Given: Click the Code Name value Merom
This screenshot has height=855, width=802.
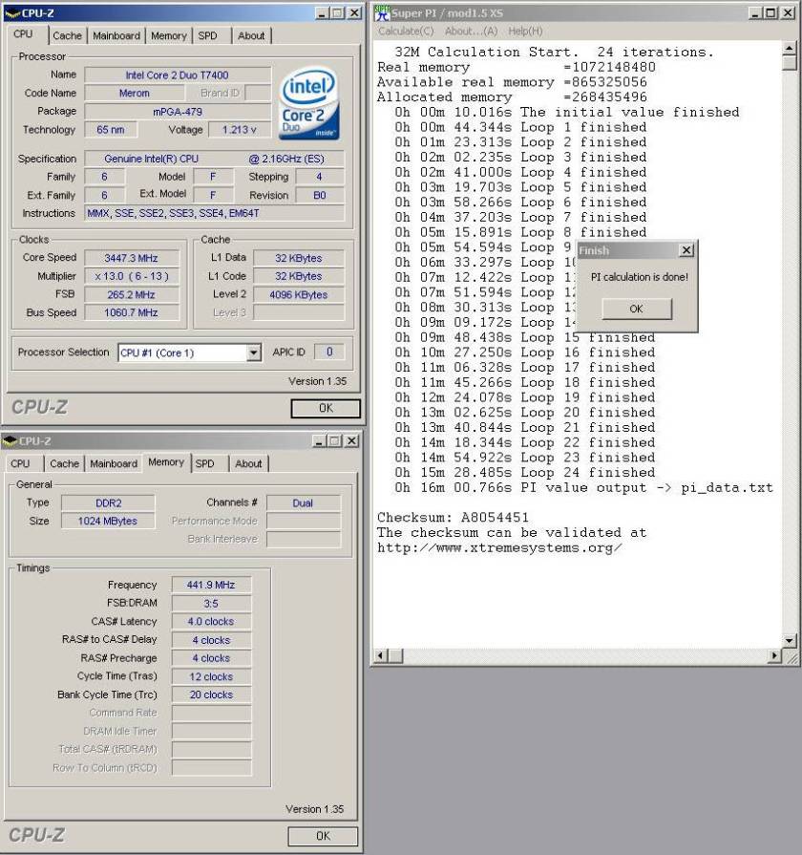Looking at the screenshot, I should (135, 94).
